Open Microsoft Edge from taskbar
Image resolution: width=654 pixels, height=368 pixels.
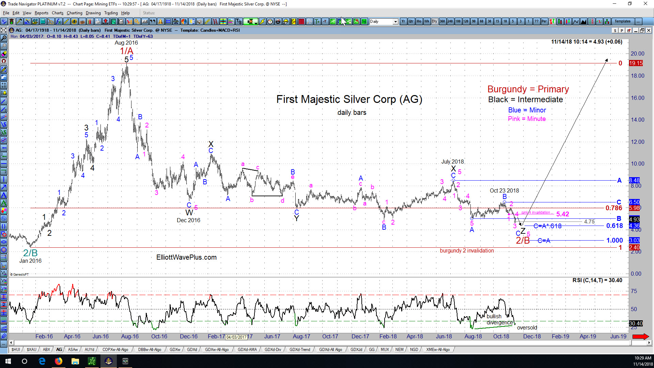(x=42, y=361)
